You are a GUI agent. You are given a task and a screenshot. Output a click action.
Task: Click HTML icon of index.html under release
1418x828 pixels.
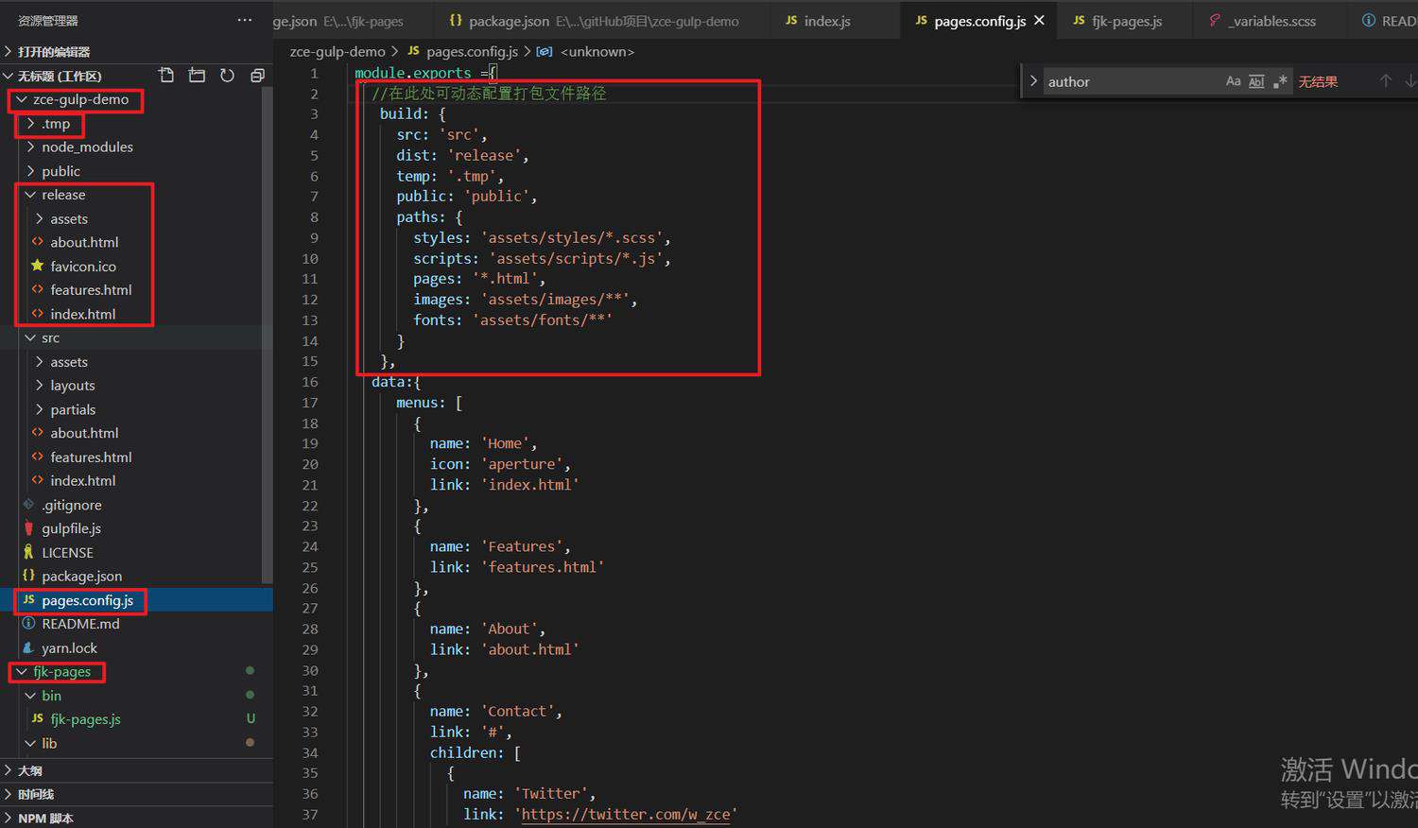(x=38, y=314)
